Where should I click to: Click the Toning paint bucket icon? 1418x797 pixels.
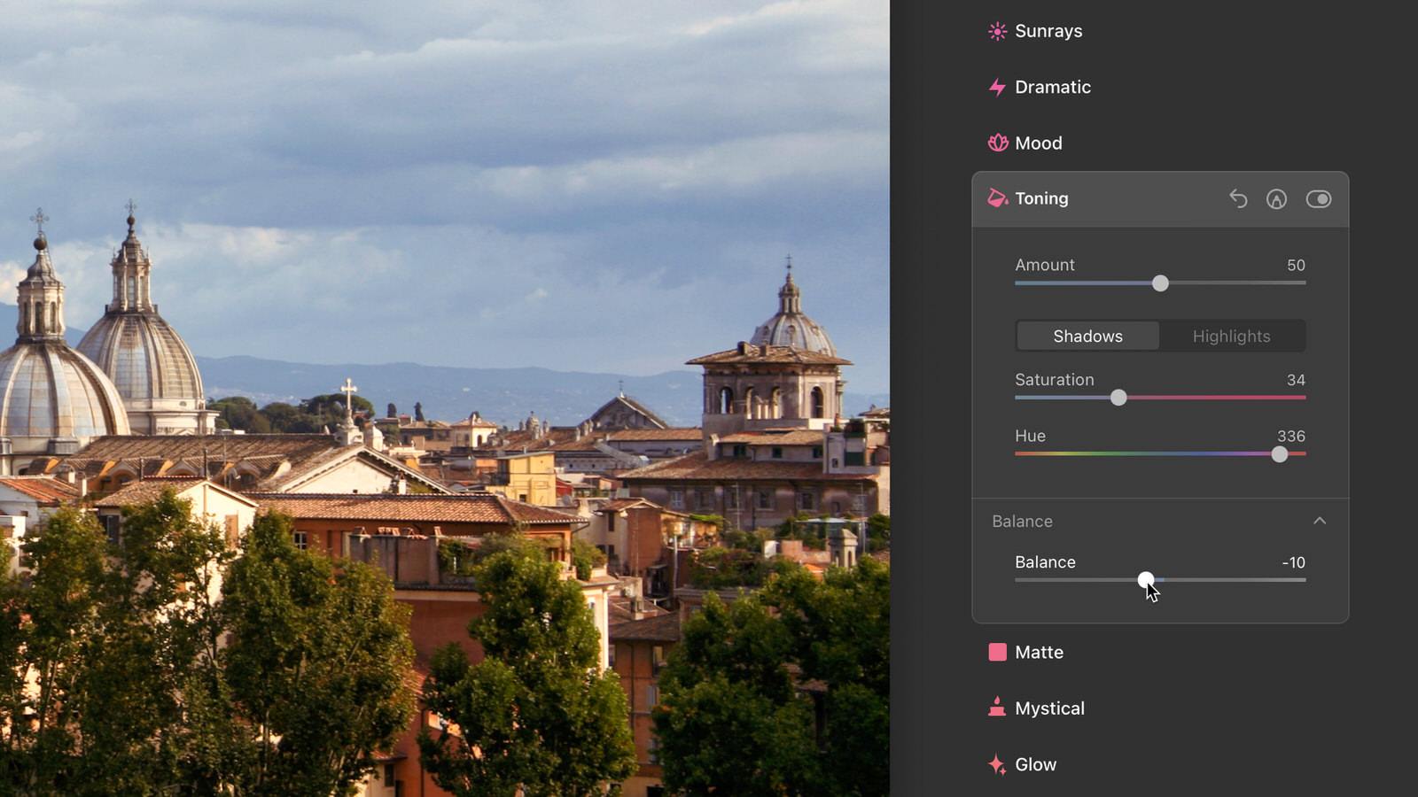pyautogui.click(x=998, y=198)
